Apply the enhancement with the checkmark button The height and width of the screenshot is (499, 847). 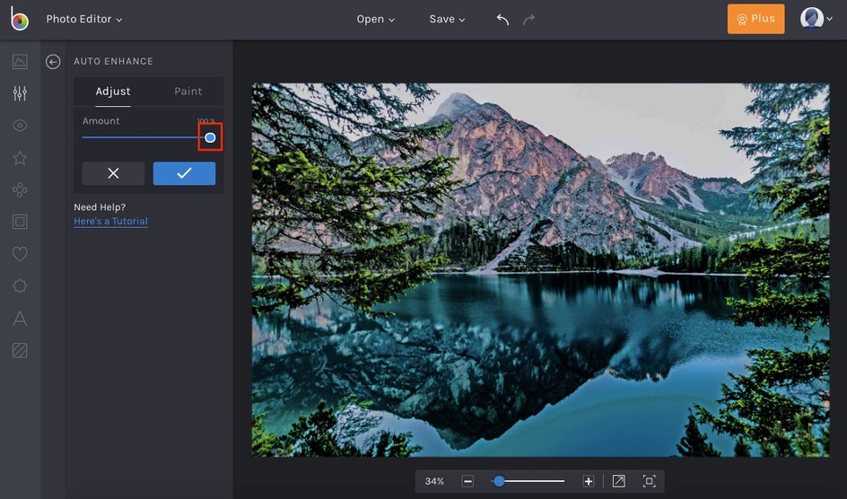click(x=184, y=173)
